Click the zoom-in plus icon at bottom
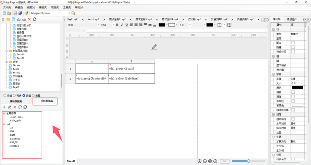This screenshot has height=165, width=311. click(x=199, y=161)
